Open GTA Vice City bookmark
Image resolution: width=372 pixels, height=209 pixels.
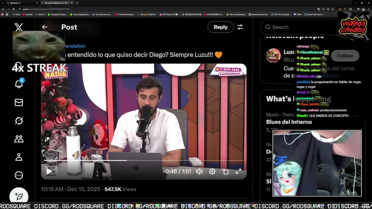tap(281, 15)
